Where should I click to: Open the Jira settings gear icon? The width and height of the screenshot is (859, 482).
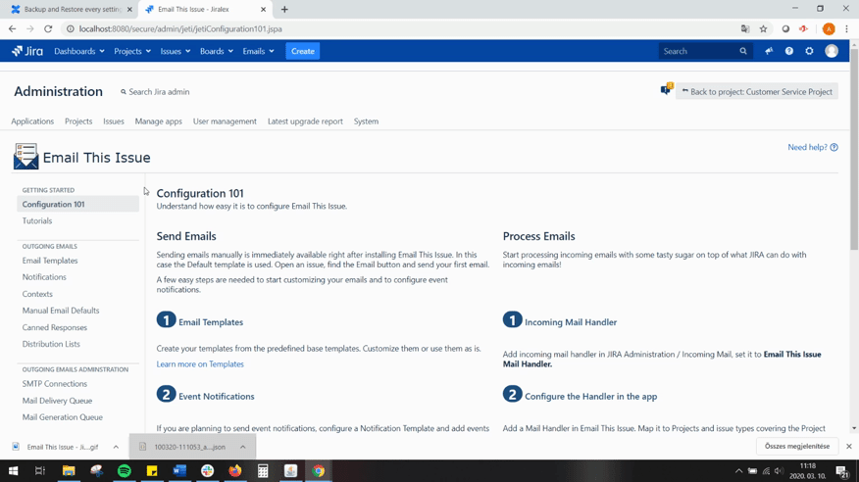click(809, 51)
